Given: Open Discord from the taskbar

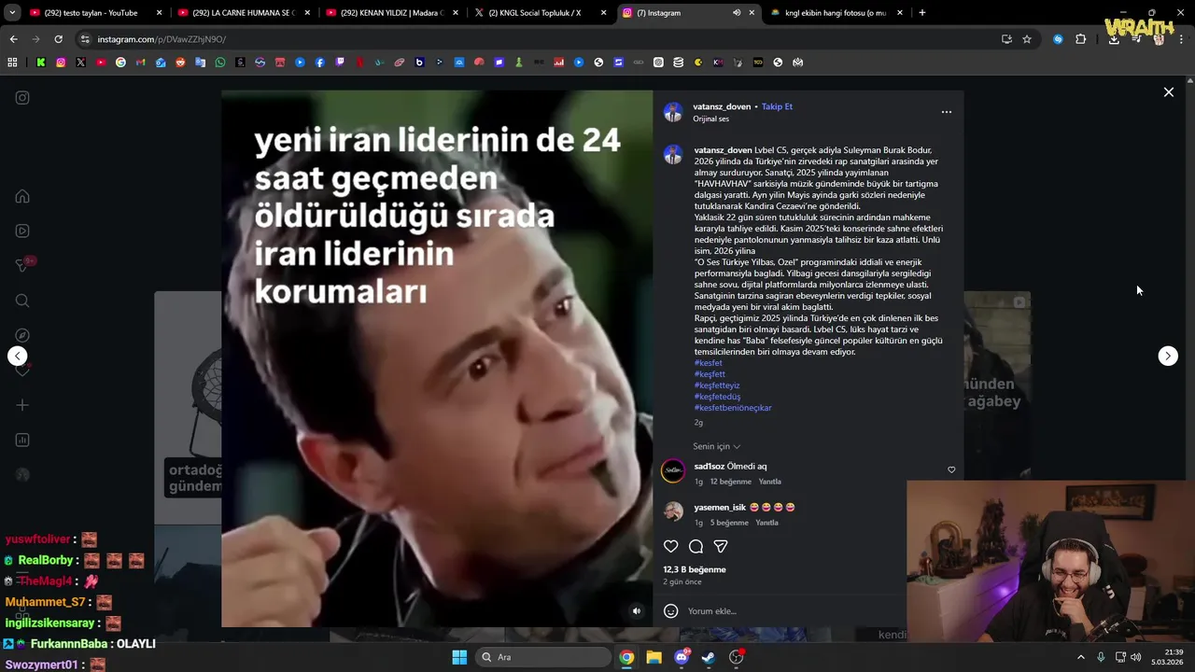Looking at the screenshot, I should [x=682, y=657].
